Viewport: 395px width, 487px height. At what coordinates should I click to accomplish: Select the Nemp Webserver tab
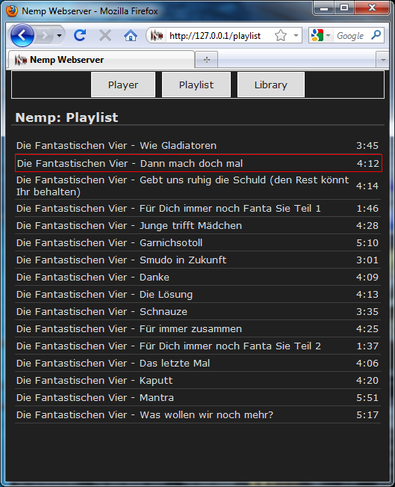tap(101, 59)
